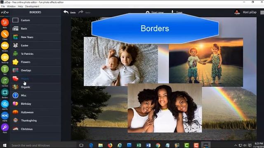This screenshot has height=148, width=264.
Task: Open the Cut Out tool
Action: tap(5, 81)
